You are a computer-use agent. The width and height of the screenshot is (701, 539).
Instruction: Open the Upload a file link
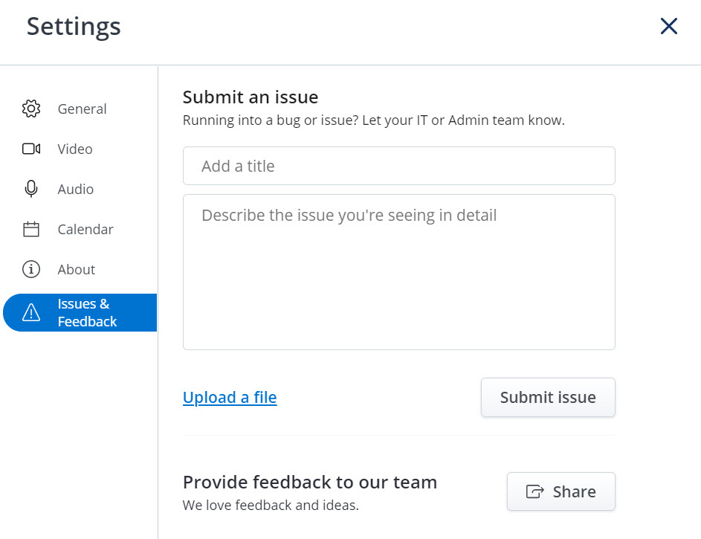[230, 397]
